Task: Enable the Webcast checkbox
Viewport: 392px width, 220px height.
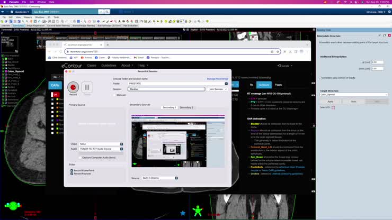Action: [115, 95]
